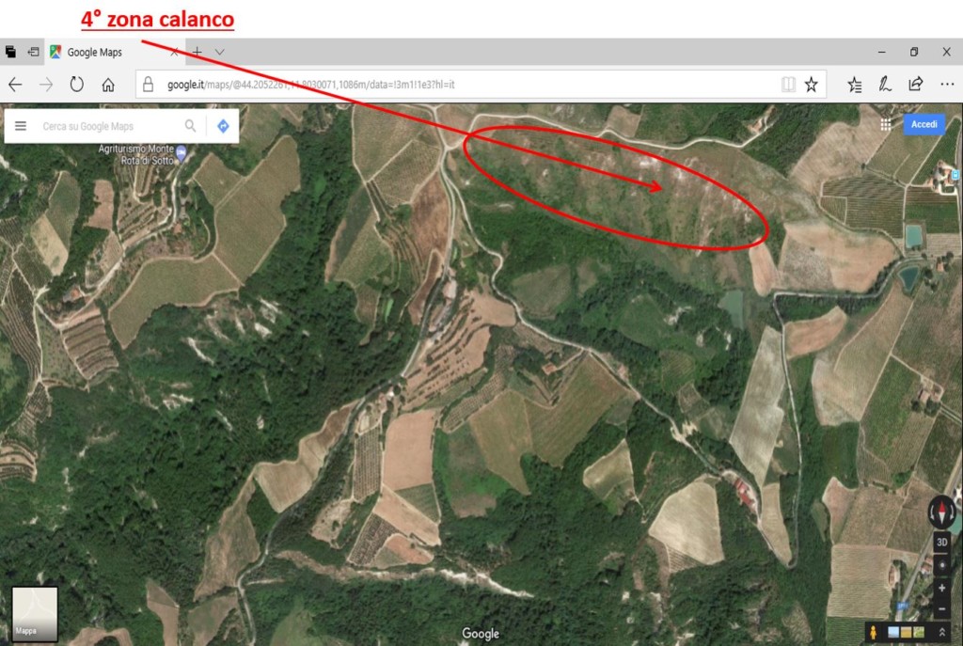Select the yellow Street View pegman

point(873,632)
